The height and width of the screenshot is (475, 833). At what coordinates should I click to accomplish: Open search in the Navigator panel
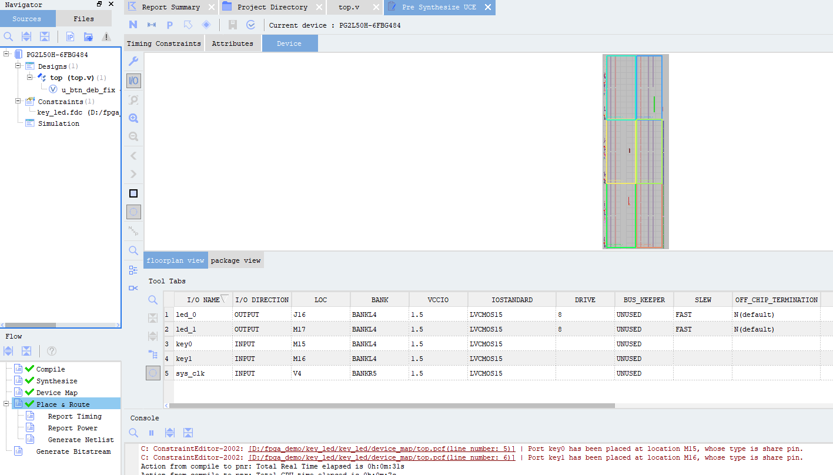[x=8, y=36]
